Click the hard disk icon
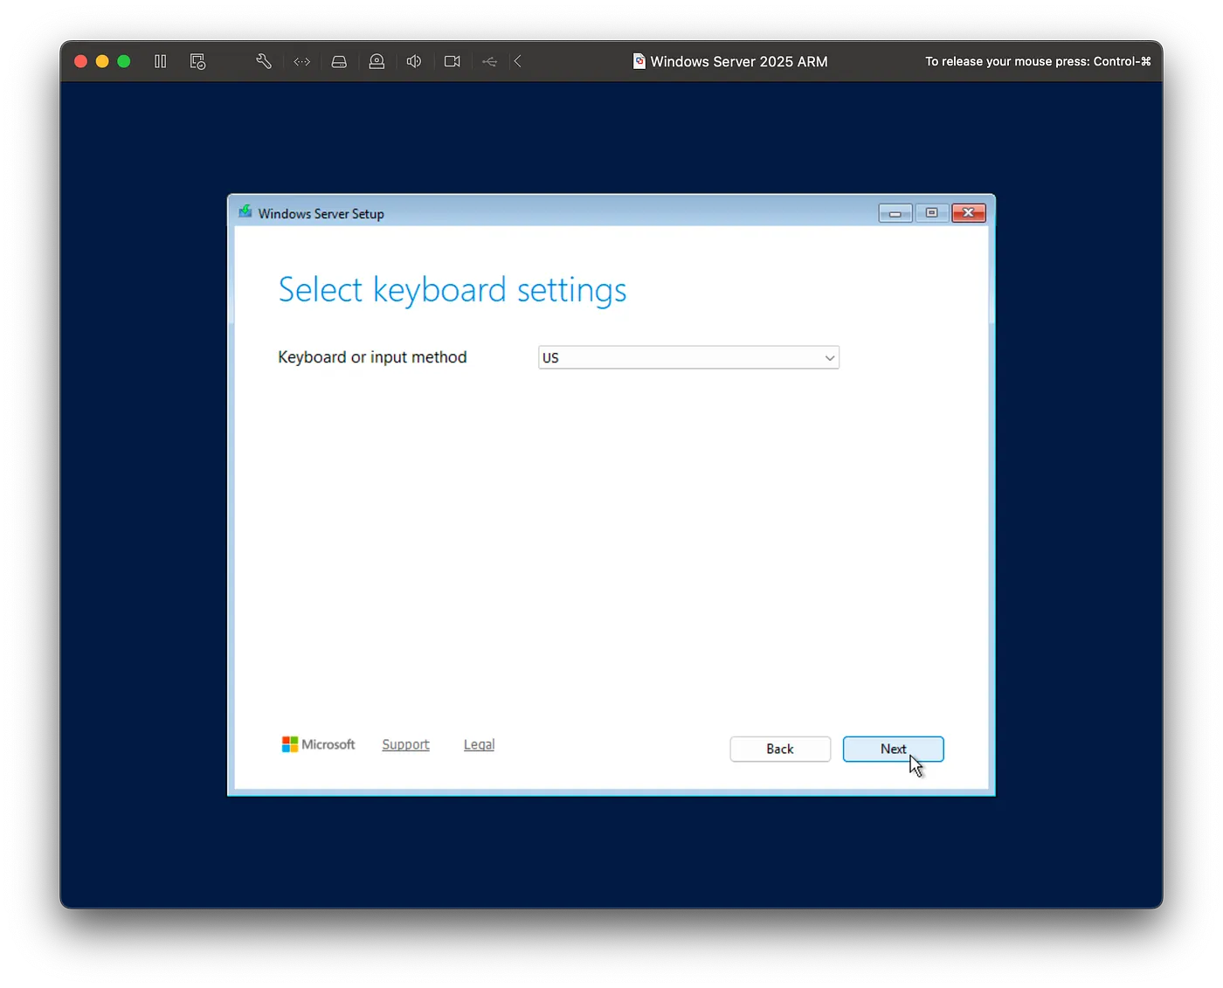1223x988 pixels. [x=339, y=61]
